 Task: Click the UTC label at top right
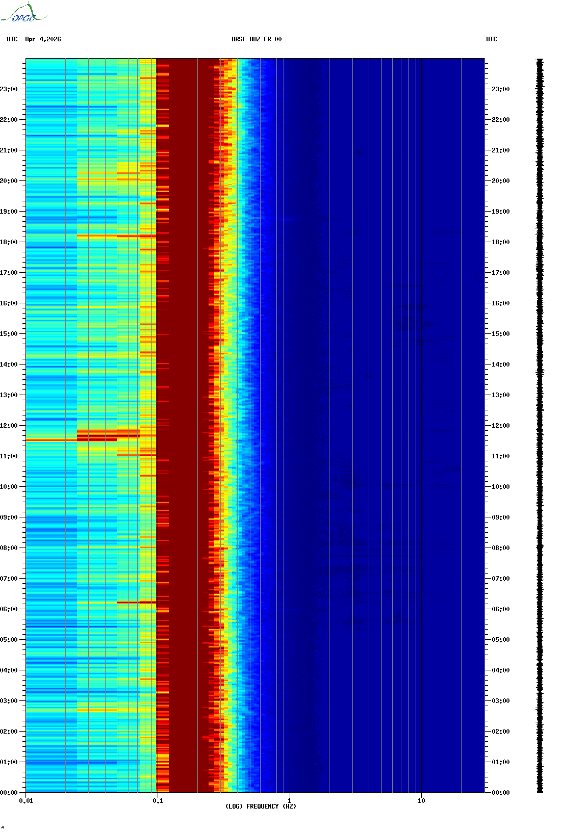pos(491,39)
